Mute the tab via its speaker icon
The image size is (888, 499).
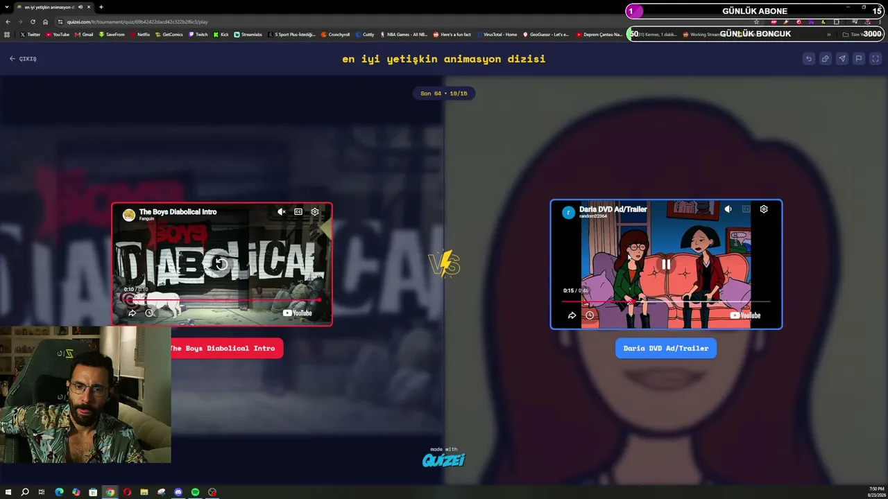(x=80, y=7)
